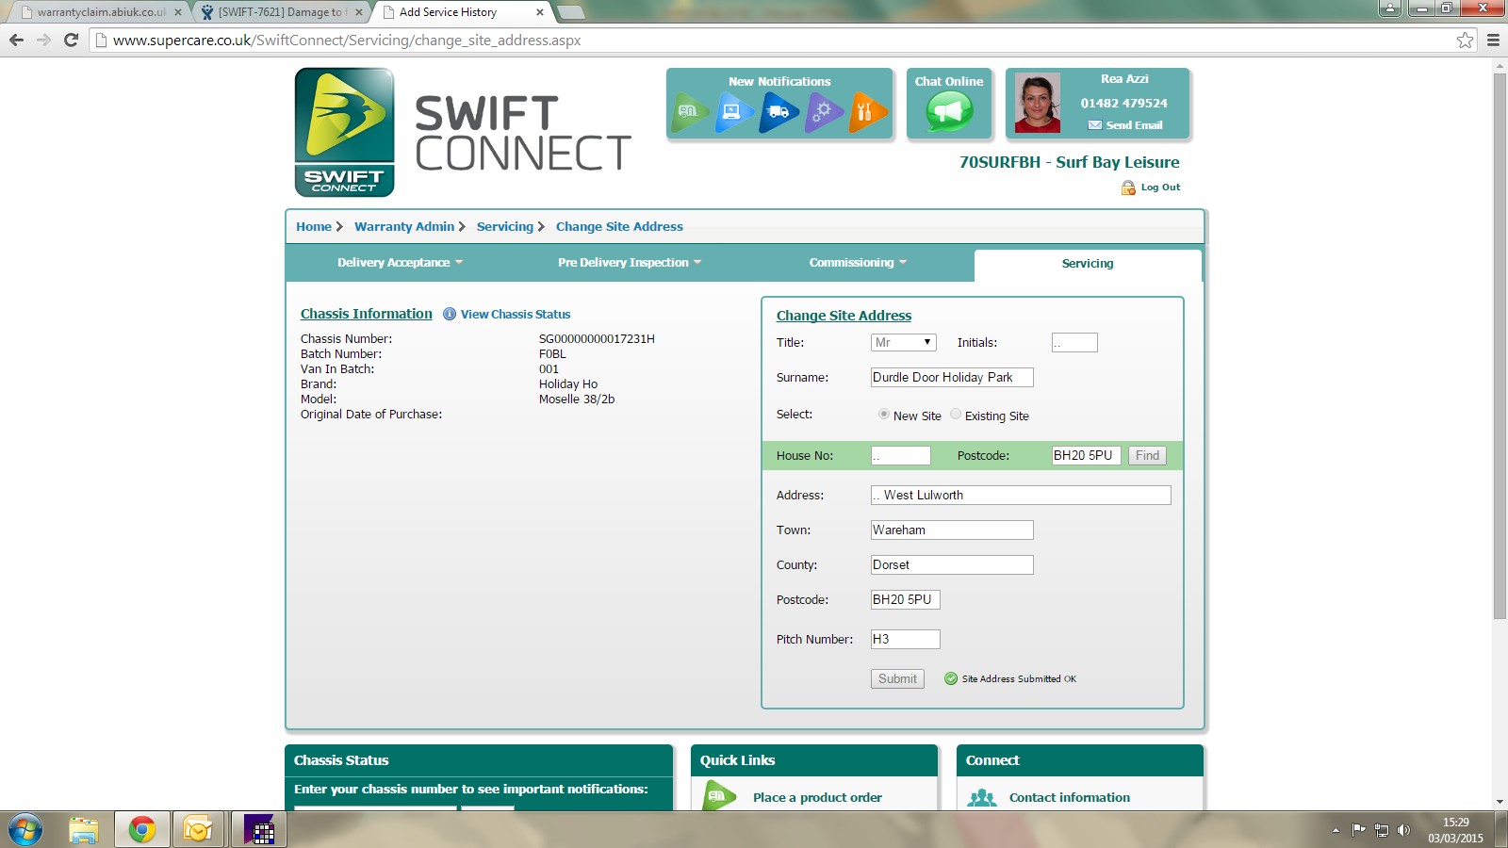The image size is (1508, 848).
Task: Open the laptop notification icon
Action: coord(734,112)
